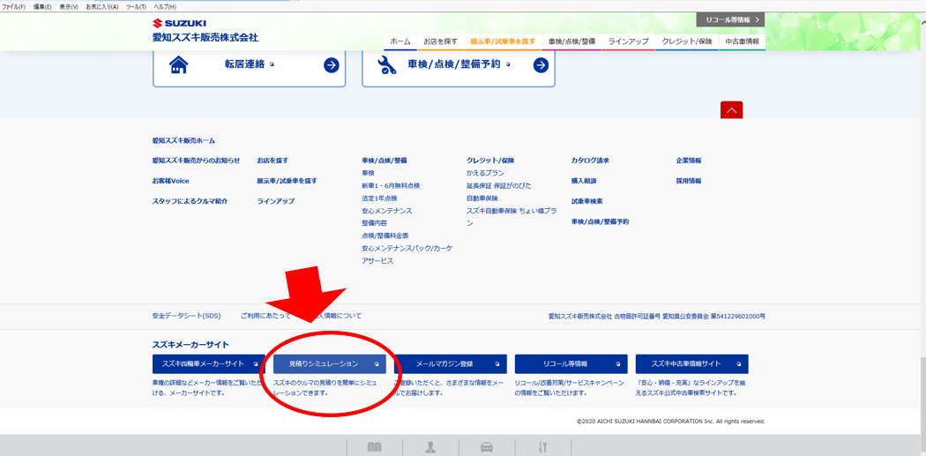Open the 自動車保険 link
The width and height of the screenshot is (926, 456).
point(482,198)
